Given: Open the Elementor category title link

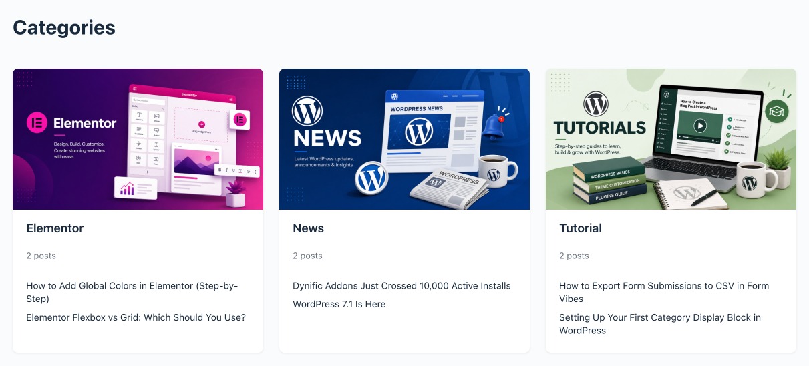Looking at the screenshot, I should (55, 228).
